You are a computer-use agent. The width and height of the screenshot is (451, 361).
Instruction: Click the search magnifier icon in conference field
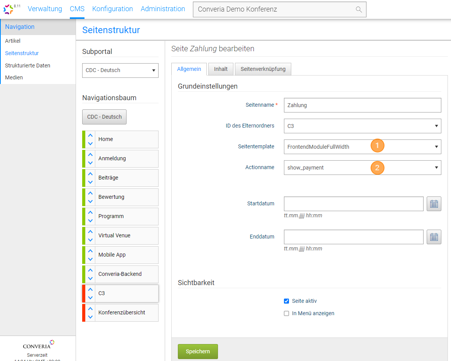point(358,9)
